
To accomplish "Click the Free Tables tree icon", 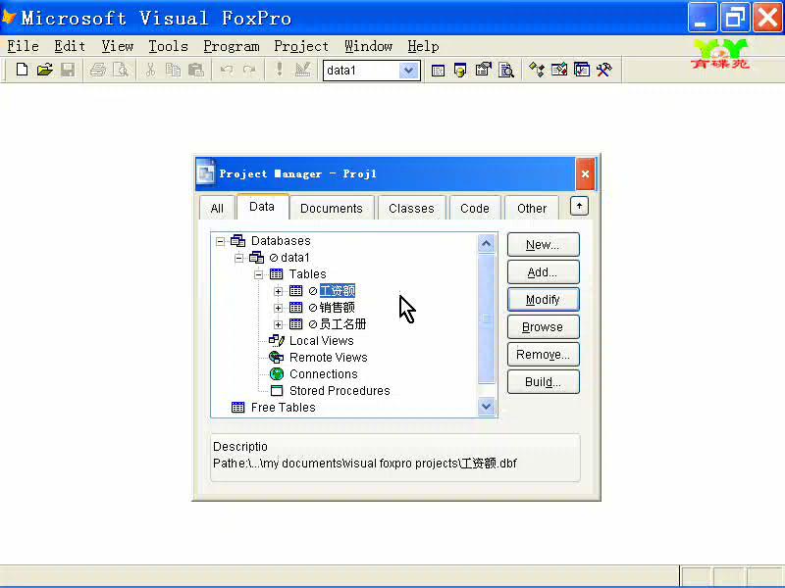I will (x=237, y=407).
